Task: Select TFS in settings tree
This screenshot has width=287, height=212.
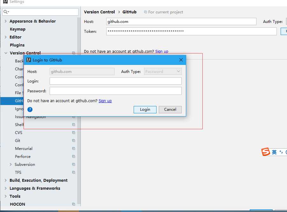Action: click(x=18, y=173)
